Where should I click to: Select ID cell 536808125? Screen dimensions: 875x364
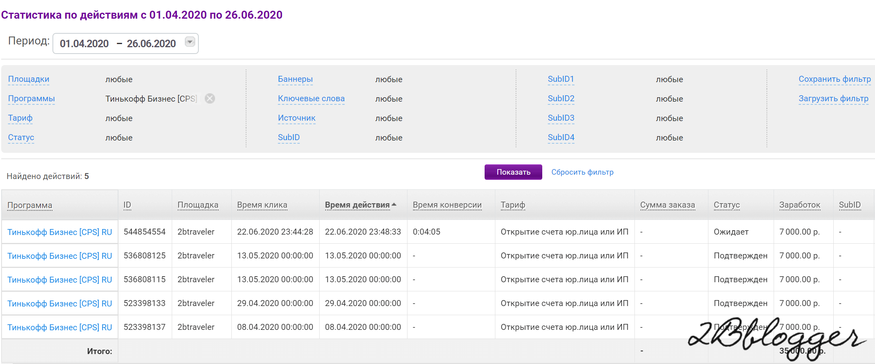pos(145,255)
